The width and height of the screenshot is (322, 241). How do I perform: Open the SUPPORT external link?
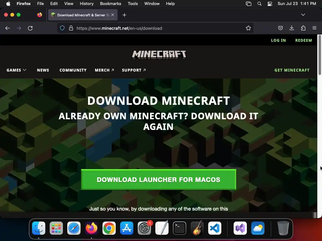tap(134, 70)
